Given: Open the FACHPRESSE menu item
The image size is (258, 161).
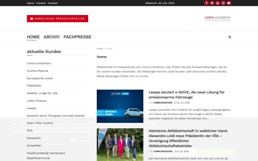Looking at the screenshot, I should pos(77,37).
